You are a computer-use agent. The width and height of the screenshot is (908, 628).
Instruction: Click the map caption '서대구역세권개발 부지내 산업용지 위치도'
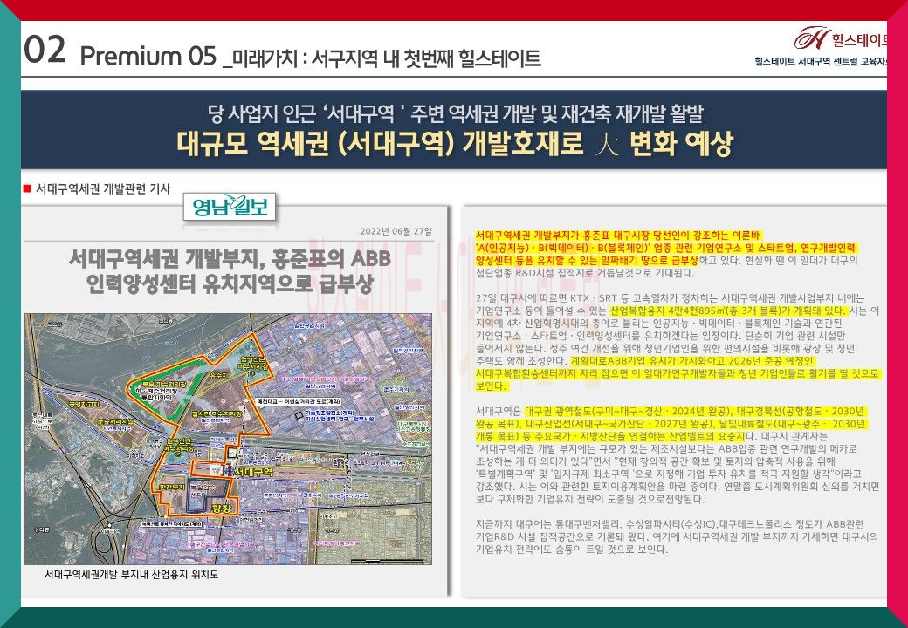click(132, 574)
